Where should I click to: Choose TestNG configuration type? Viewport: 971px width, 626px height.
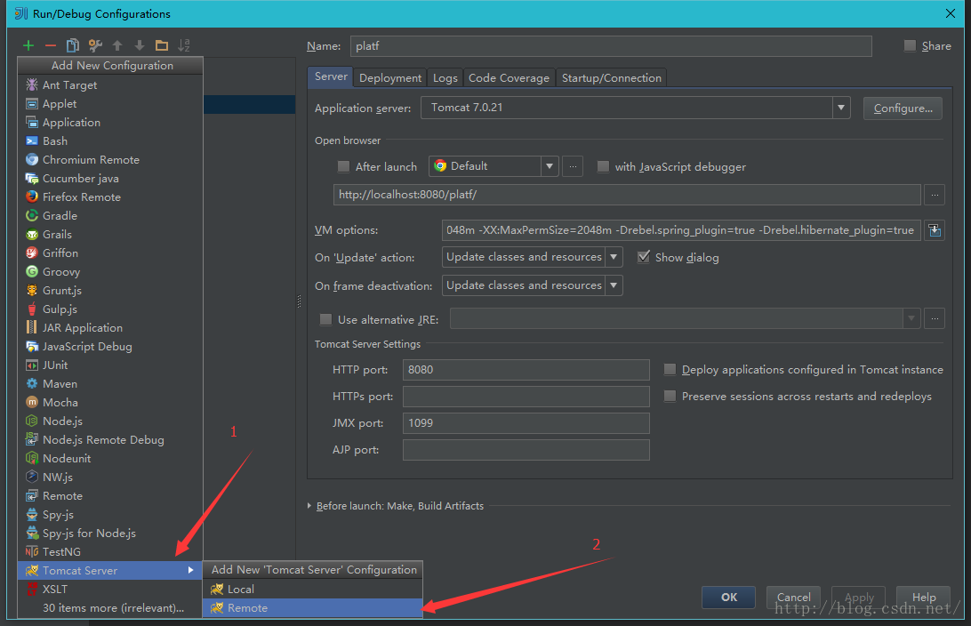110,551
